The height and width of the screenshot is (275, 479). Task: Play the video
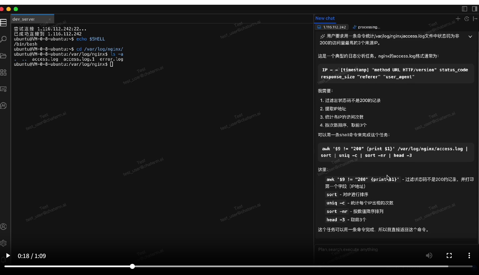(8, 256)
